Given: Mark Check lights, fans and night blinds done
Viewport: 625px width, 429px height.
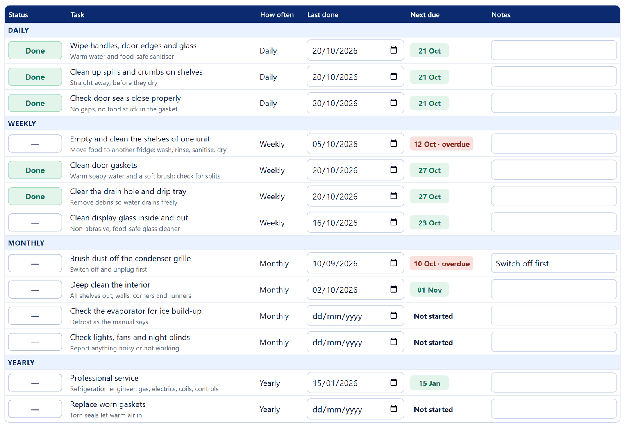Looking at the screenshot, I should click(x=35, y=342).
